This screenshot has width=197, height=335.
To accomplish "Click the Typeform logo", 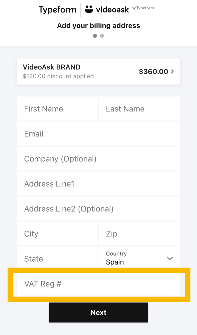I will [57, 10].
